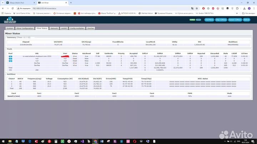Image resolution: width=257 pixels, height=144 pixels.
Task: Open the Config multiplier tab
Action: point(77,28)
